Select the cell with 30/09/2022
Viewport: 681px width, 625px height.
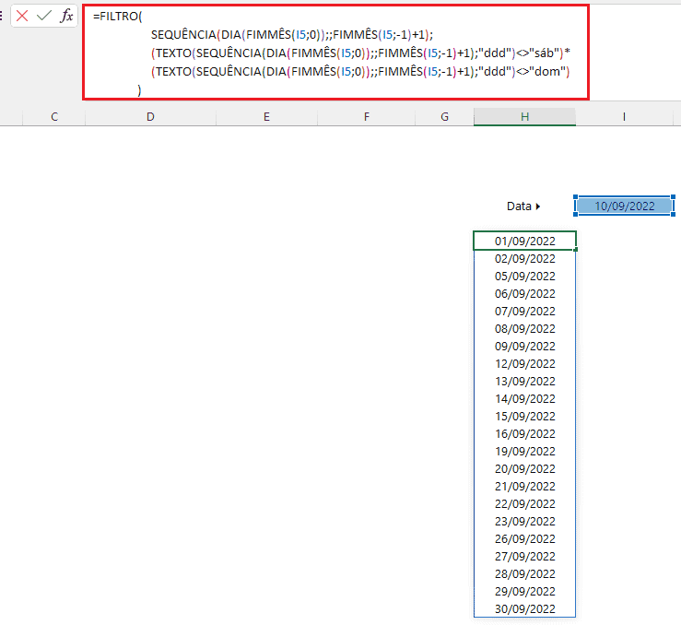(x=524, y=609)
